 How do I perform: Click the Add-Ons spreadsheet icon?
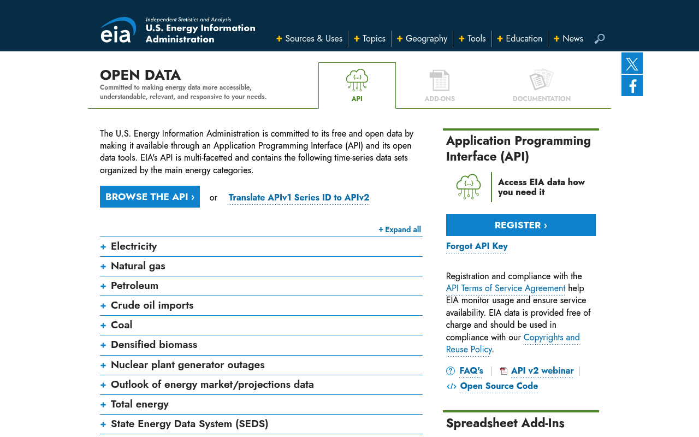pos(440,80)
